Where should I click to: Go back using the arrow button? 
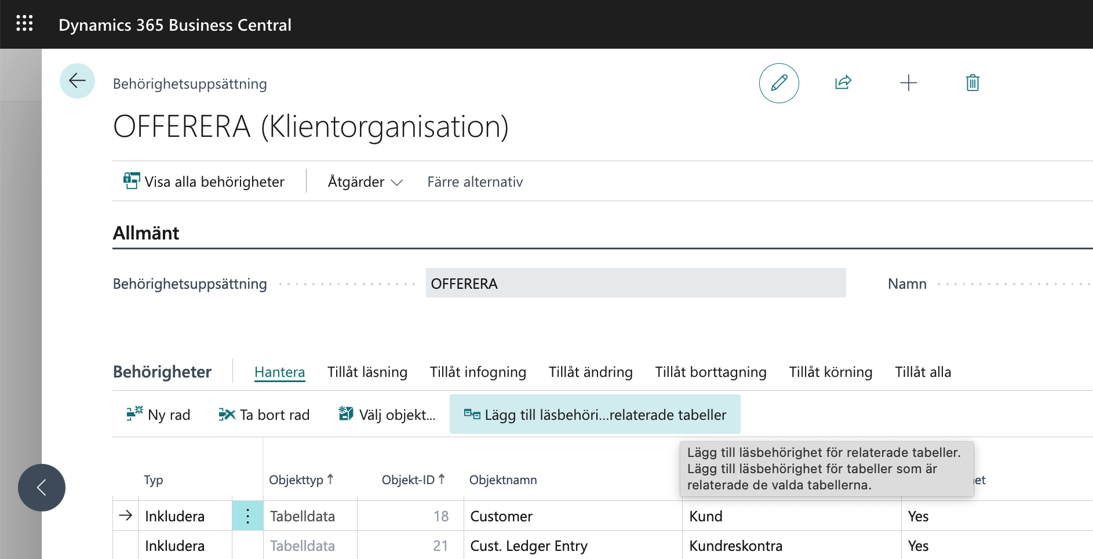(x=77, y=81)
